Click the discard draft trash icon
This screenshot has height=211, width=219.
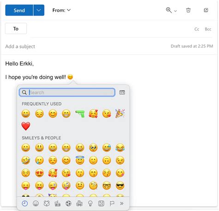188,10
